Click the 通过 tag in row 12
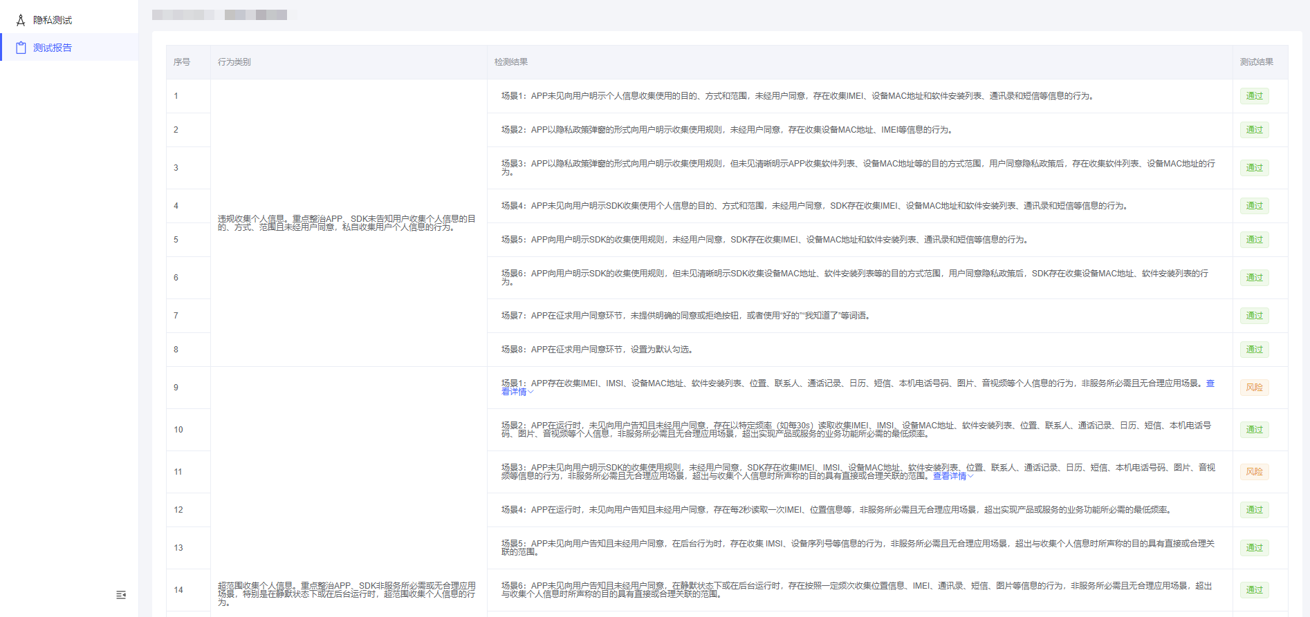Screen dimensions: 1310x617 point(1254,510)
